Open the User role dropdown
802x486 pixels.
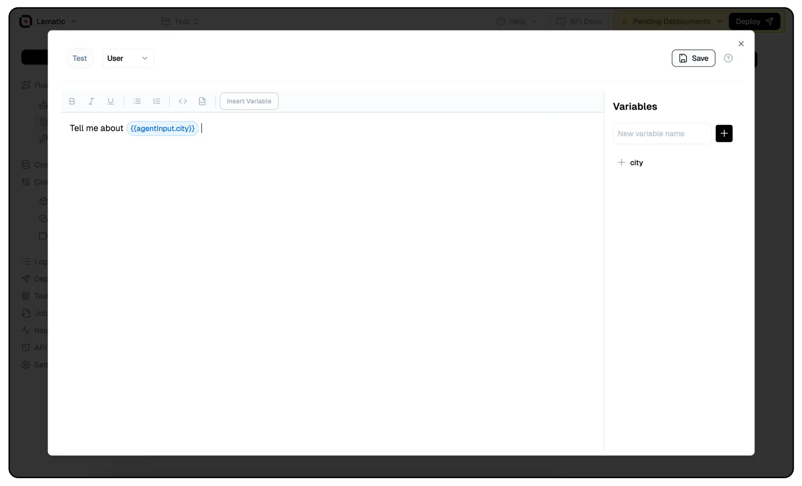click(128, 58)
